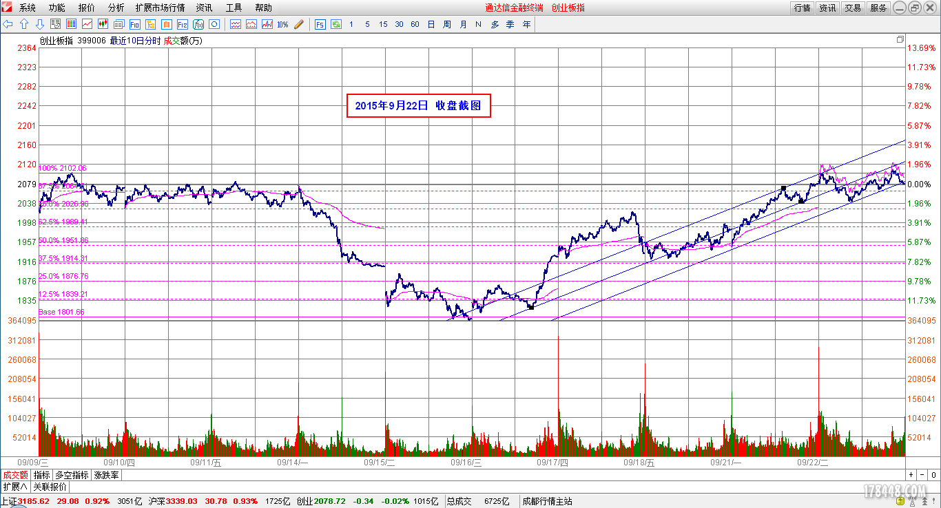Expand the 扩展∧ panel tab
Screen dimensions: 941x508
point(15,487)
